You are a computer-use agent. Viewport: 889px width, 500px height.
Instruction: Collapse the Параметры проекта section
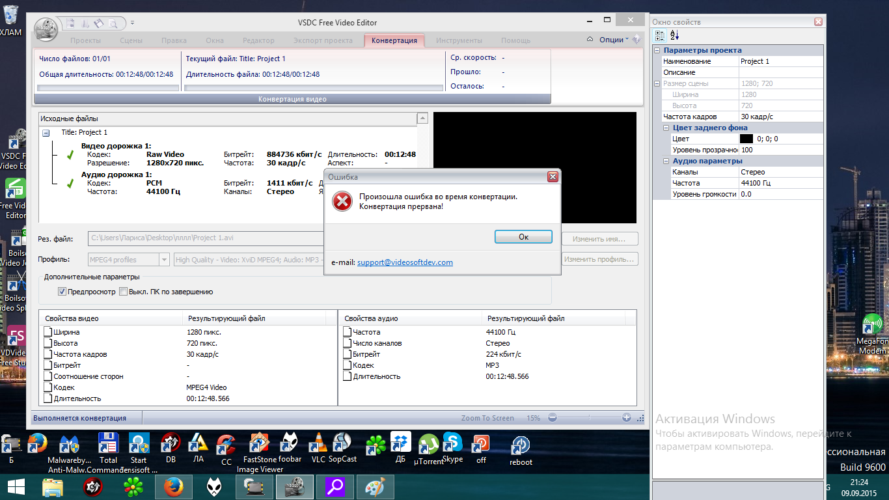tap(657, 50)
